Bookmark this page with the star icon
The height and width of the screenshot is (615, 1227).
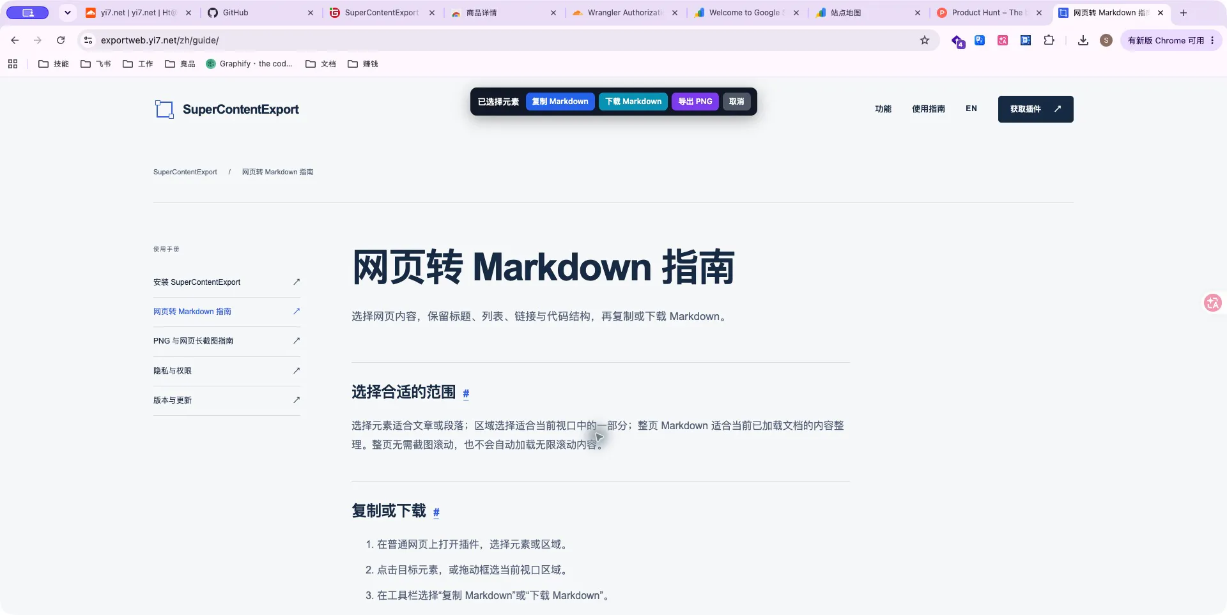(x=925, y=40)
